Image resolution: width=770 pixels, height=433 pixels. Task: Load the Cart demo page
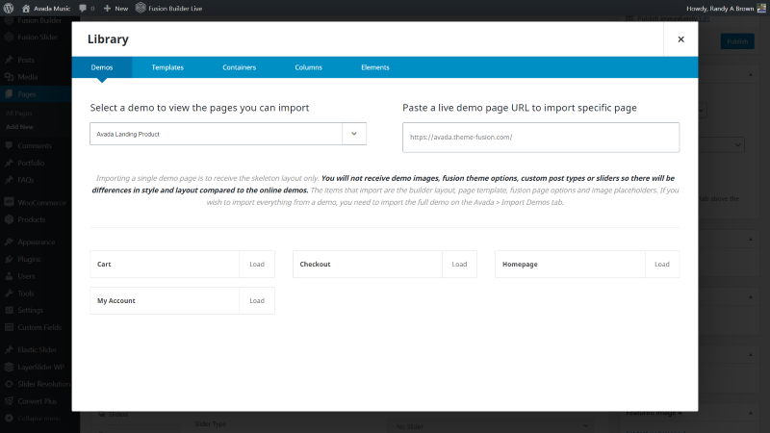click(x=257, y=264)
